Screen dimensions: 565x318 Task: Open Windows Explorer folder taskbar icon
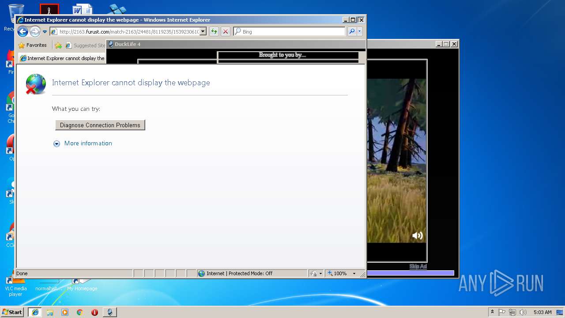pyautogui.click(x=50, y=312)
